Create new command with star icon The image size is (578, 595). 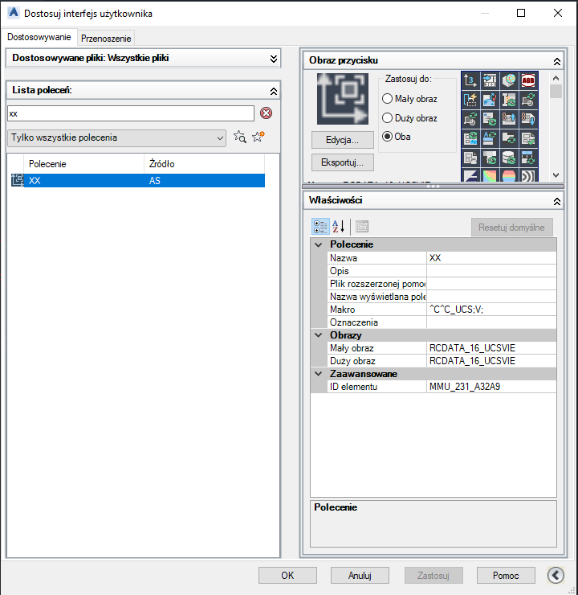click(x=258, y=137)
